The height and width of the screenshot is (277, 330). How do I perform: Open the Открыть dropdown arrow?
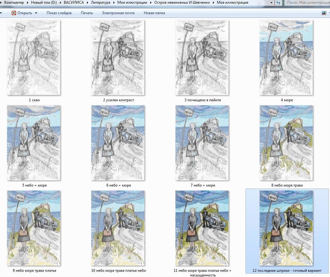coord(36,13)
